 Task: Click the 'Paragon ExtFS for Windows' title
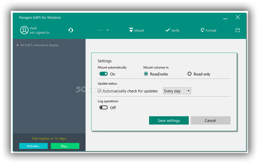click(x=40, y=18)
